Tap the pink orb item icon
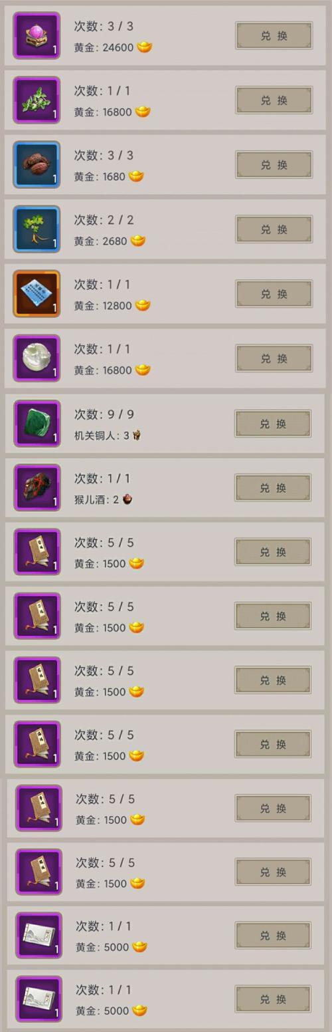The width and height of the screenshot is (332, 1032). [37, 35]
